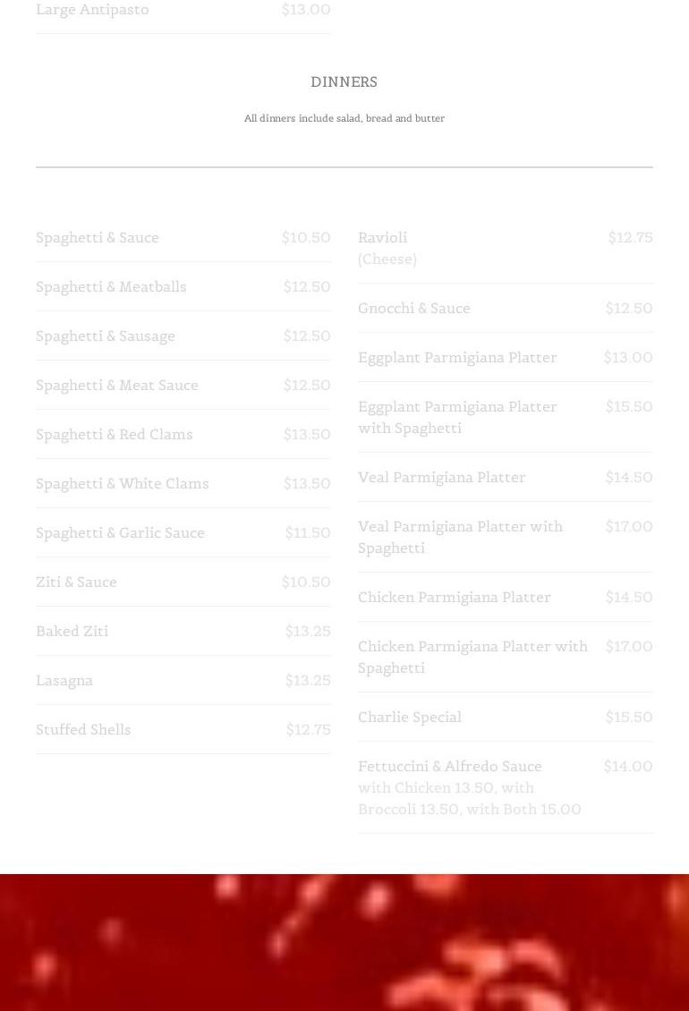Click the Spaghetti & Sauce menu item
Image resolution: width=689 pixels, height=1011 pixels.
click(x=98, y=238)
